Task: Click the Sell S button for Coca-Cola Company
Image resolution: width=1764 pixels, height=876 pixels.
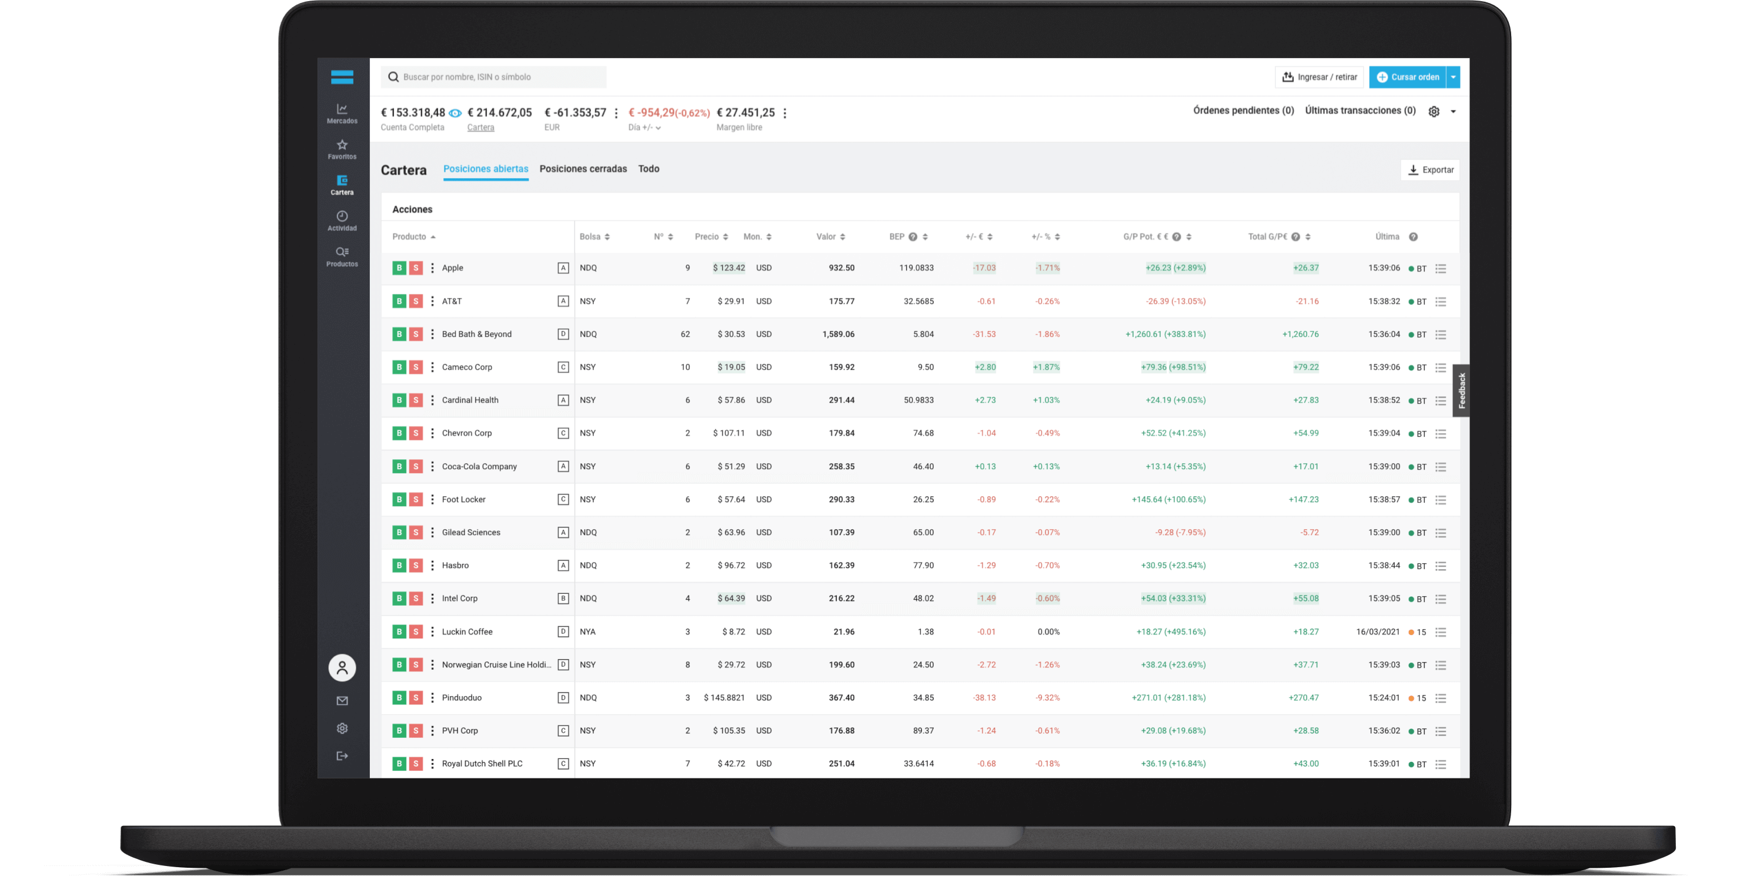Action: tap(416, 466)
